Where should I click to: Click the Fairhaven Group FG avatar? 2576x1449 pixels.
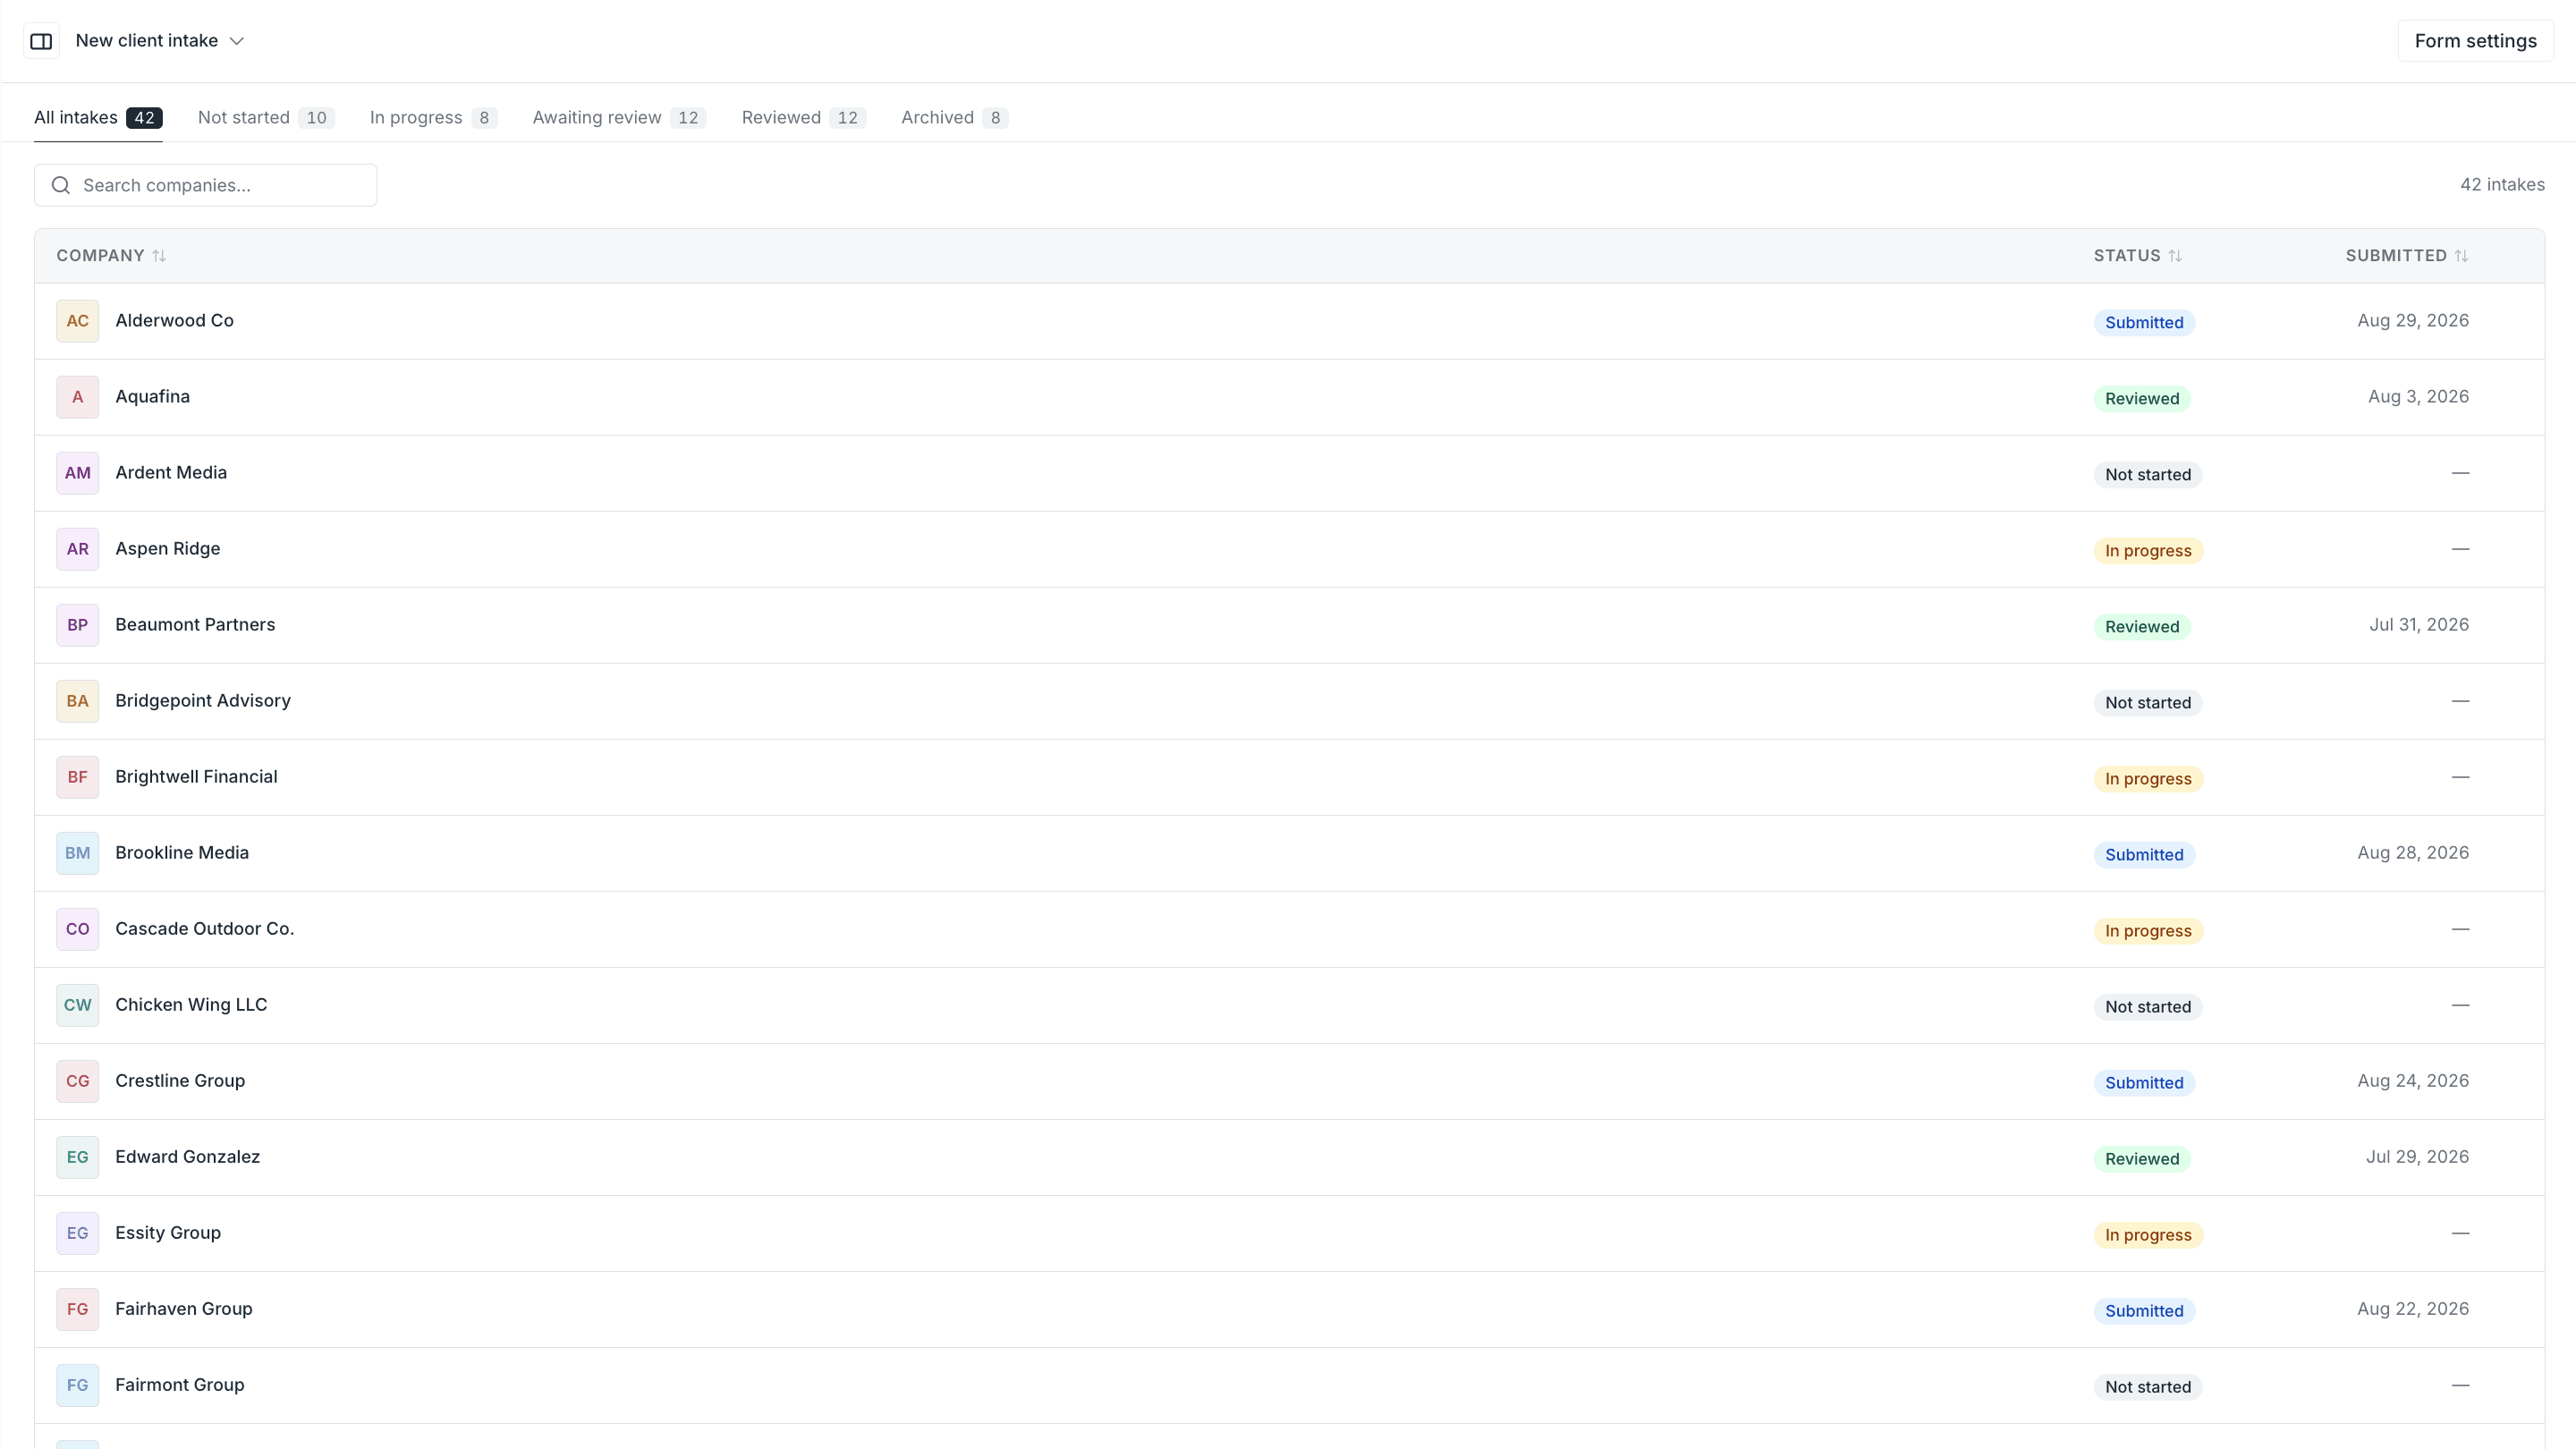coord(78,1309)
